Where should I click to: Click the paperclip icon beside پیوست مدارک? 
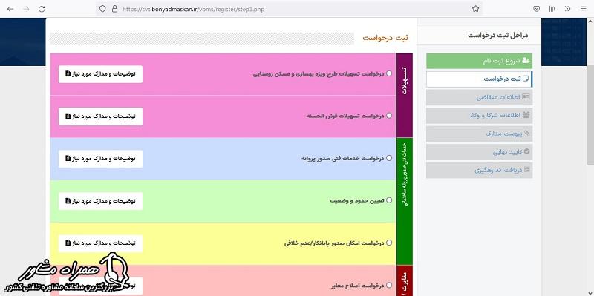coord(526,134)
